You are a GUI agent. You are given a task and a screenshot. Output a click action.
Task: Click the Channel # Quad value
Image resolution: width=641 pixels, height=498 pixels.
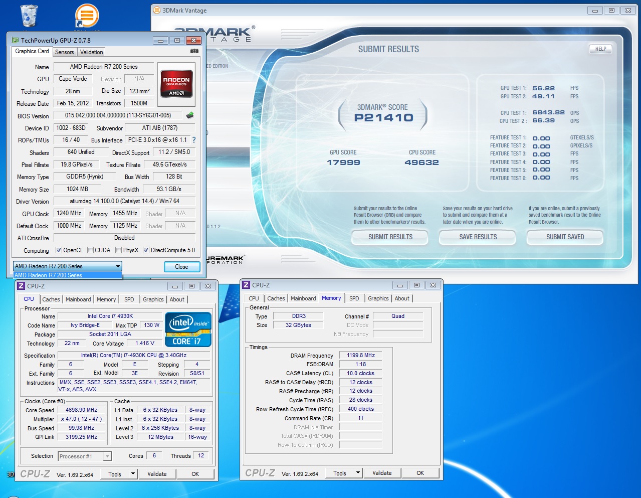(x=398, y=316)
